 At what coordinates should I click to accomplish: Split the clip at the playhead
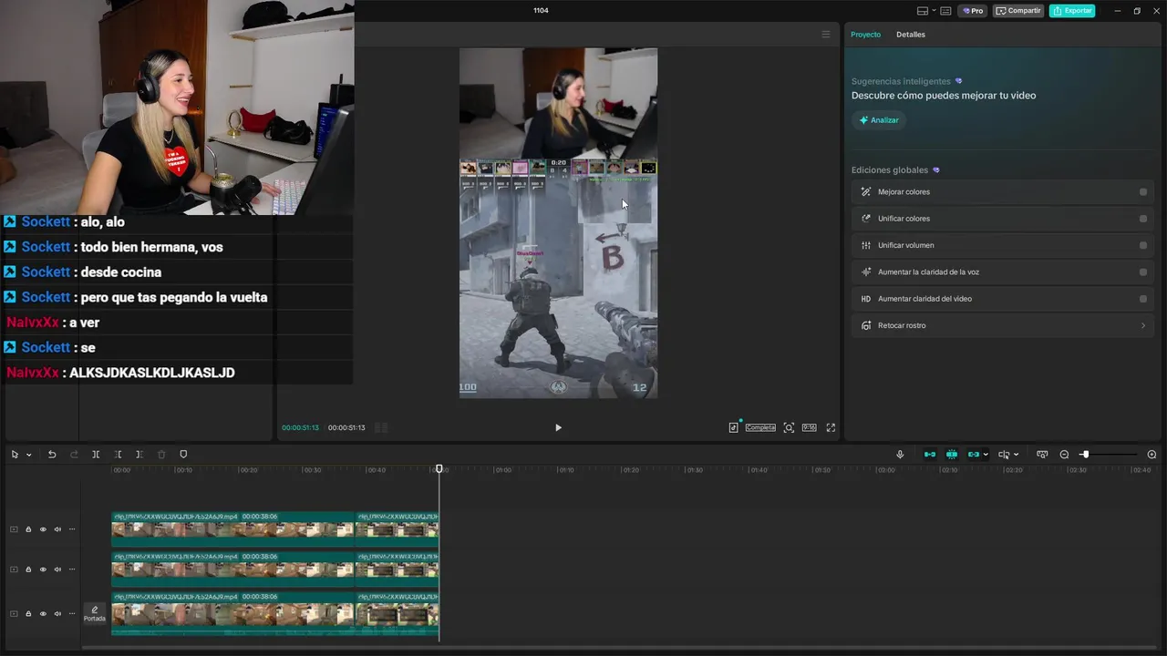[x=96, y=455]
